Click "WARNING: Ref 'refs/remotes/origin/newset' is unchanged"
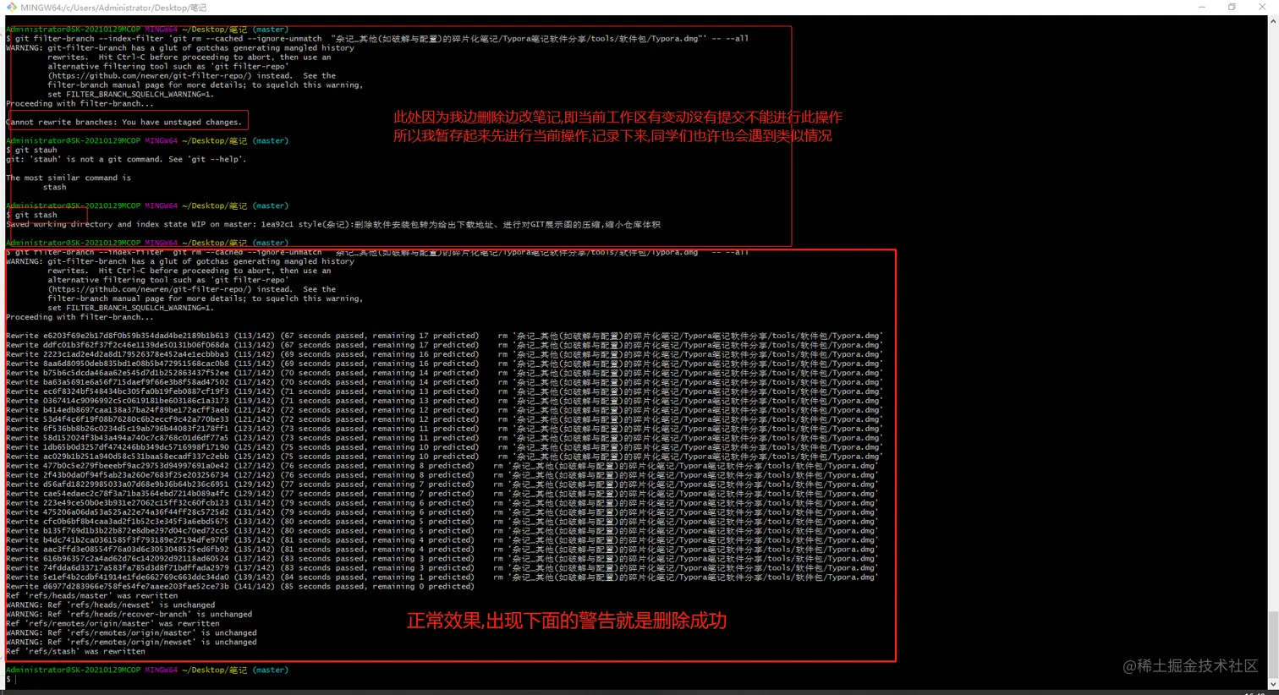Viewport: 1279px width, 695px height. point(131,643)
